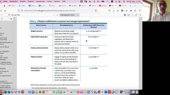Switch to the Gmail Posteingang tab
This screenshot has height=95, width=170.
click(x=12, y=6)
